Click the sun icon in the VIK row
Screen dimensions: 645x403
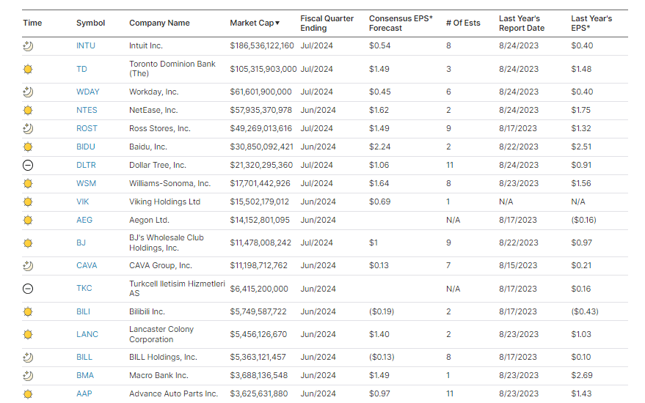tap(28, 202)
